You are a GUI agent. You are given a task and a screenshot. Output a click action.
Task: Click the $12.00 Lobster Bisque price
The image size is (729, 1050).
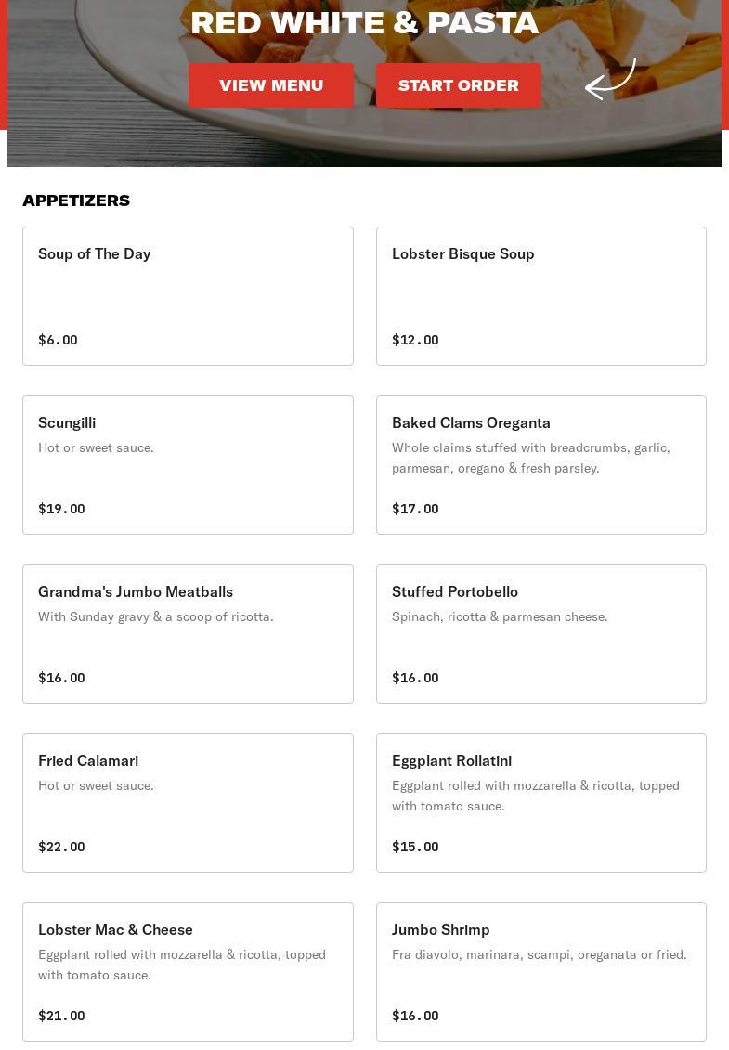415,340
